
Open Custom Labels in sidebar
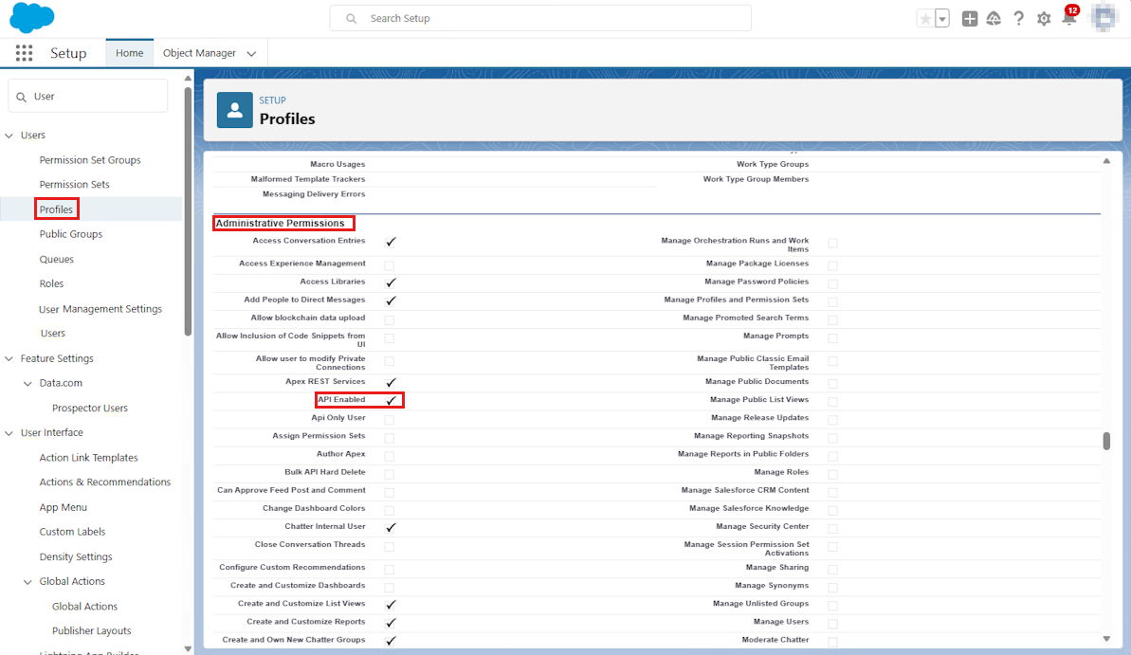pyautogui.click(x=72, y=532)
